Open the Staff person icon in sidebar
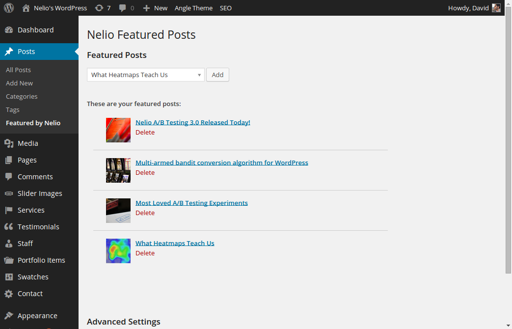Image resolution: width=512 pixels, height=329 pixels. click(9, 244)
